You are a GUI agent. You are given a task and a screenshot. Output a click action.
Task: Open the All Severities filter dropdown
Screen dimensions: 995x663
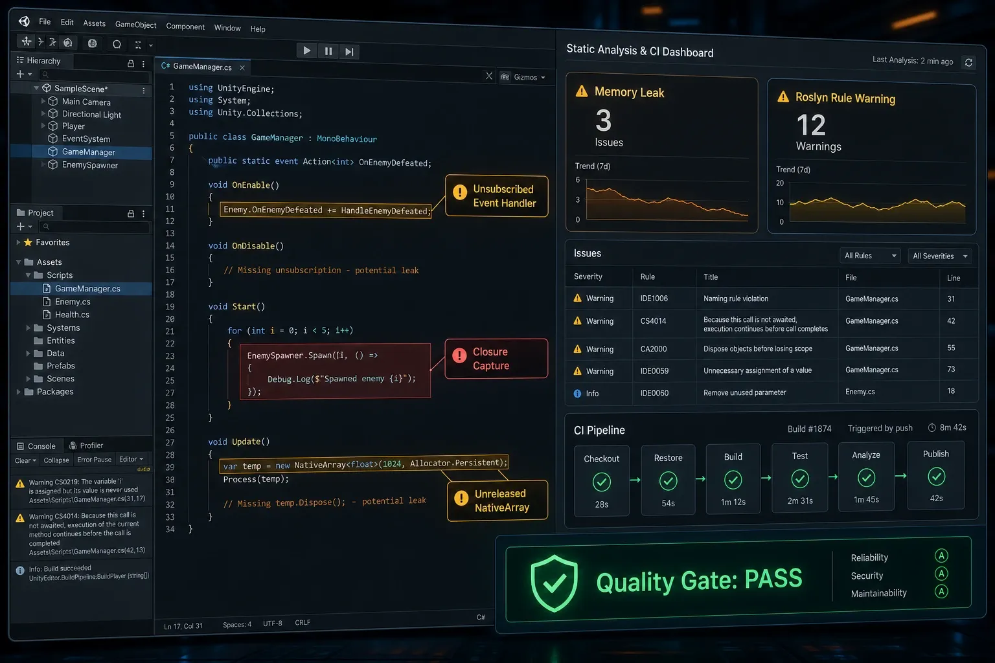click(x=939, y=256)
